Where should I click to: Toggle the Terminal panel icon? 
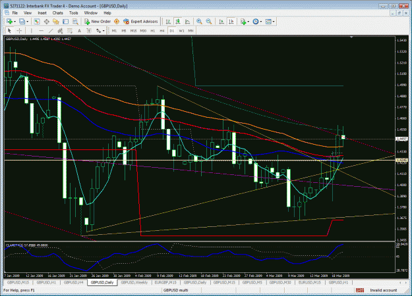[x=65, y=22]
